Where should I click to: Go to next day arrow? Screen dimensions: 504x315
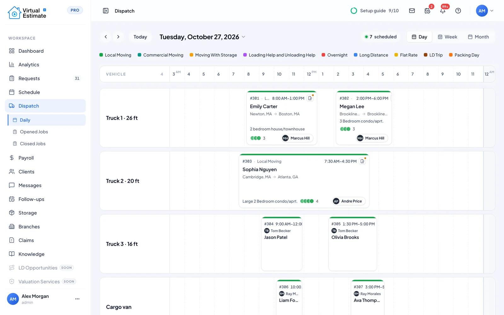(118, 37)
